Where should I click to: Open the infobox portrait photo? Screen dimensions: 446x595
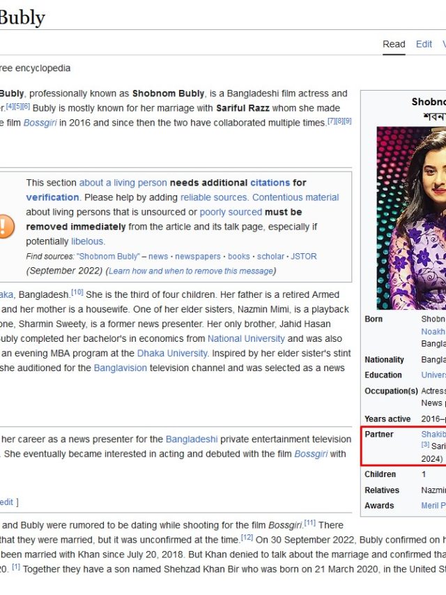pos(411,218)
